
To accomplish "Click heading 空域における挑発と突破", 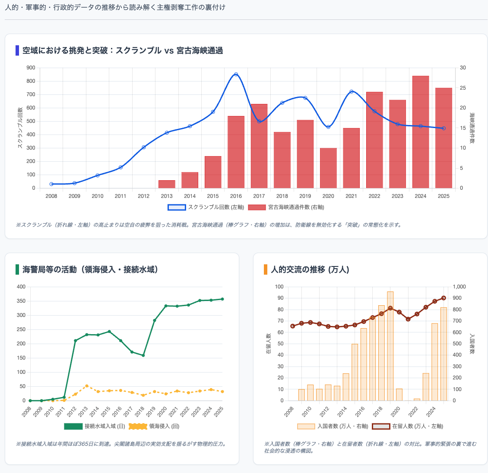I will [x=123, y=50].
